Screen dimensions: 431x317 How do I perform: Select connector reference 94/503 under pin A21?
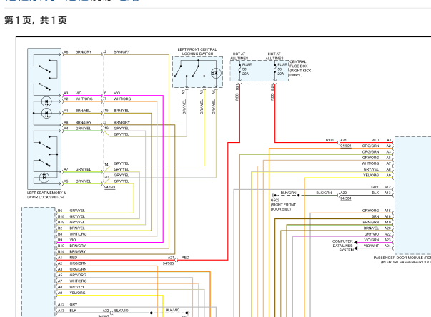(168, 263)
